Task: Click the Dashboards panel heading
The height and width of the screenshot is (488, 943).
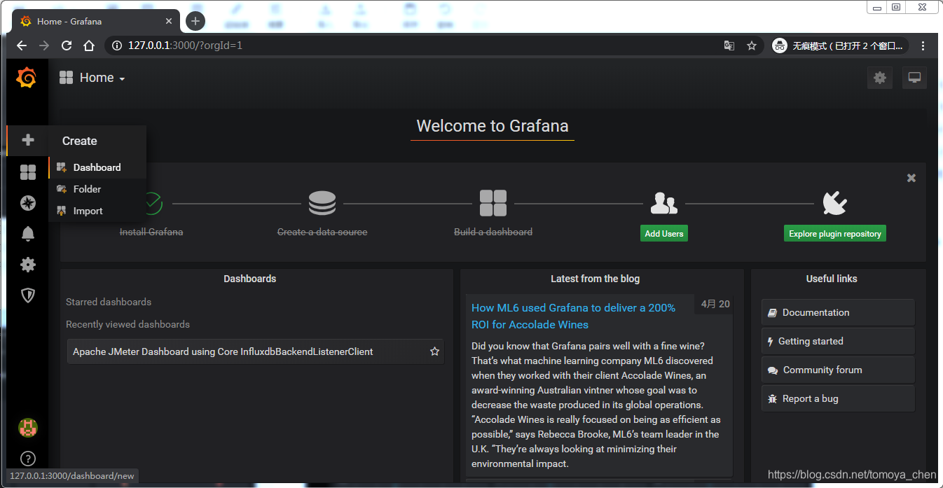Action: 250,279
